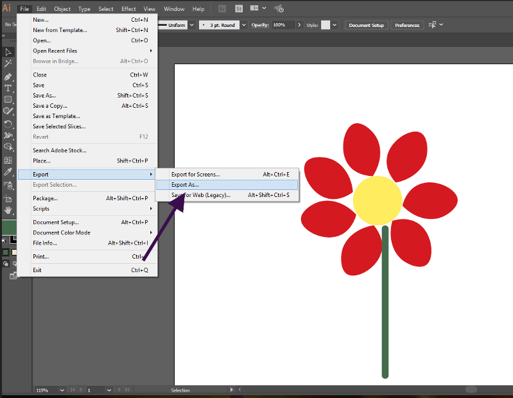This screenshot has height=398, width=513.
Task: Select the Type tool
Action: 8,88
